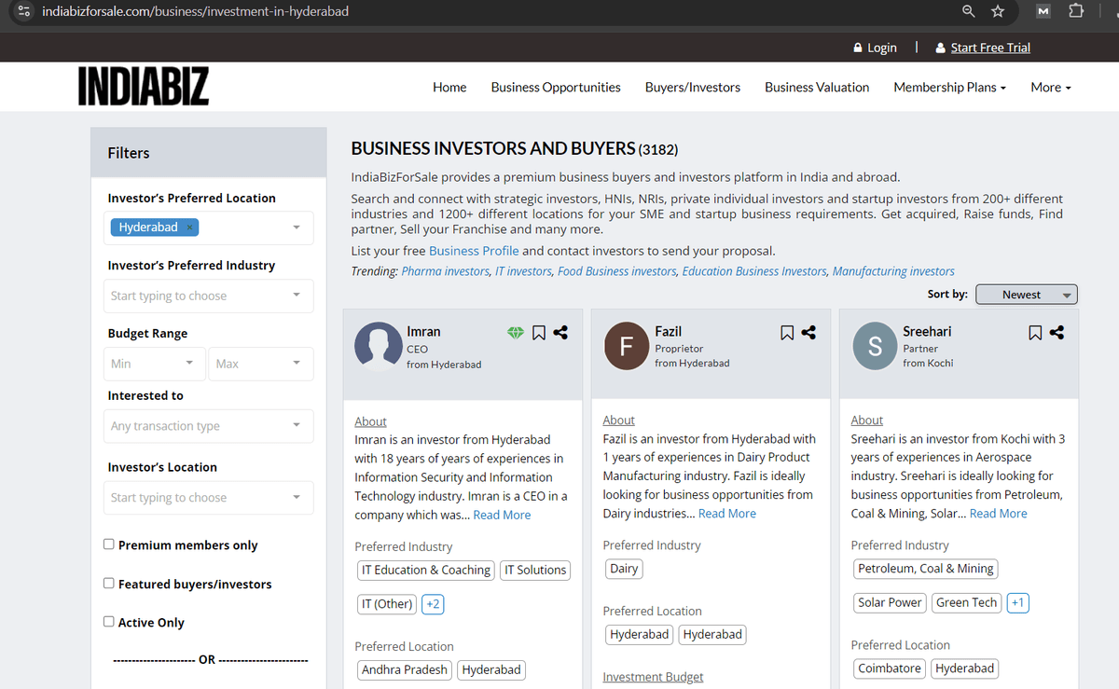The height and width of the screenshot is (689, 1119).
Task: Click the browser zoom magnifier icon
Action: [969, 11]
